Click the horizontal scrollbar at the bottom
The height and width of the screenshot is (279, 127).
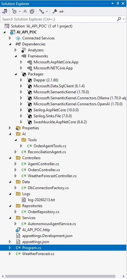point(60,276)
